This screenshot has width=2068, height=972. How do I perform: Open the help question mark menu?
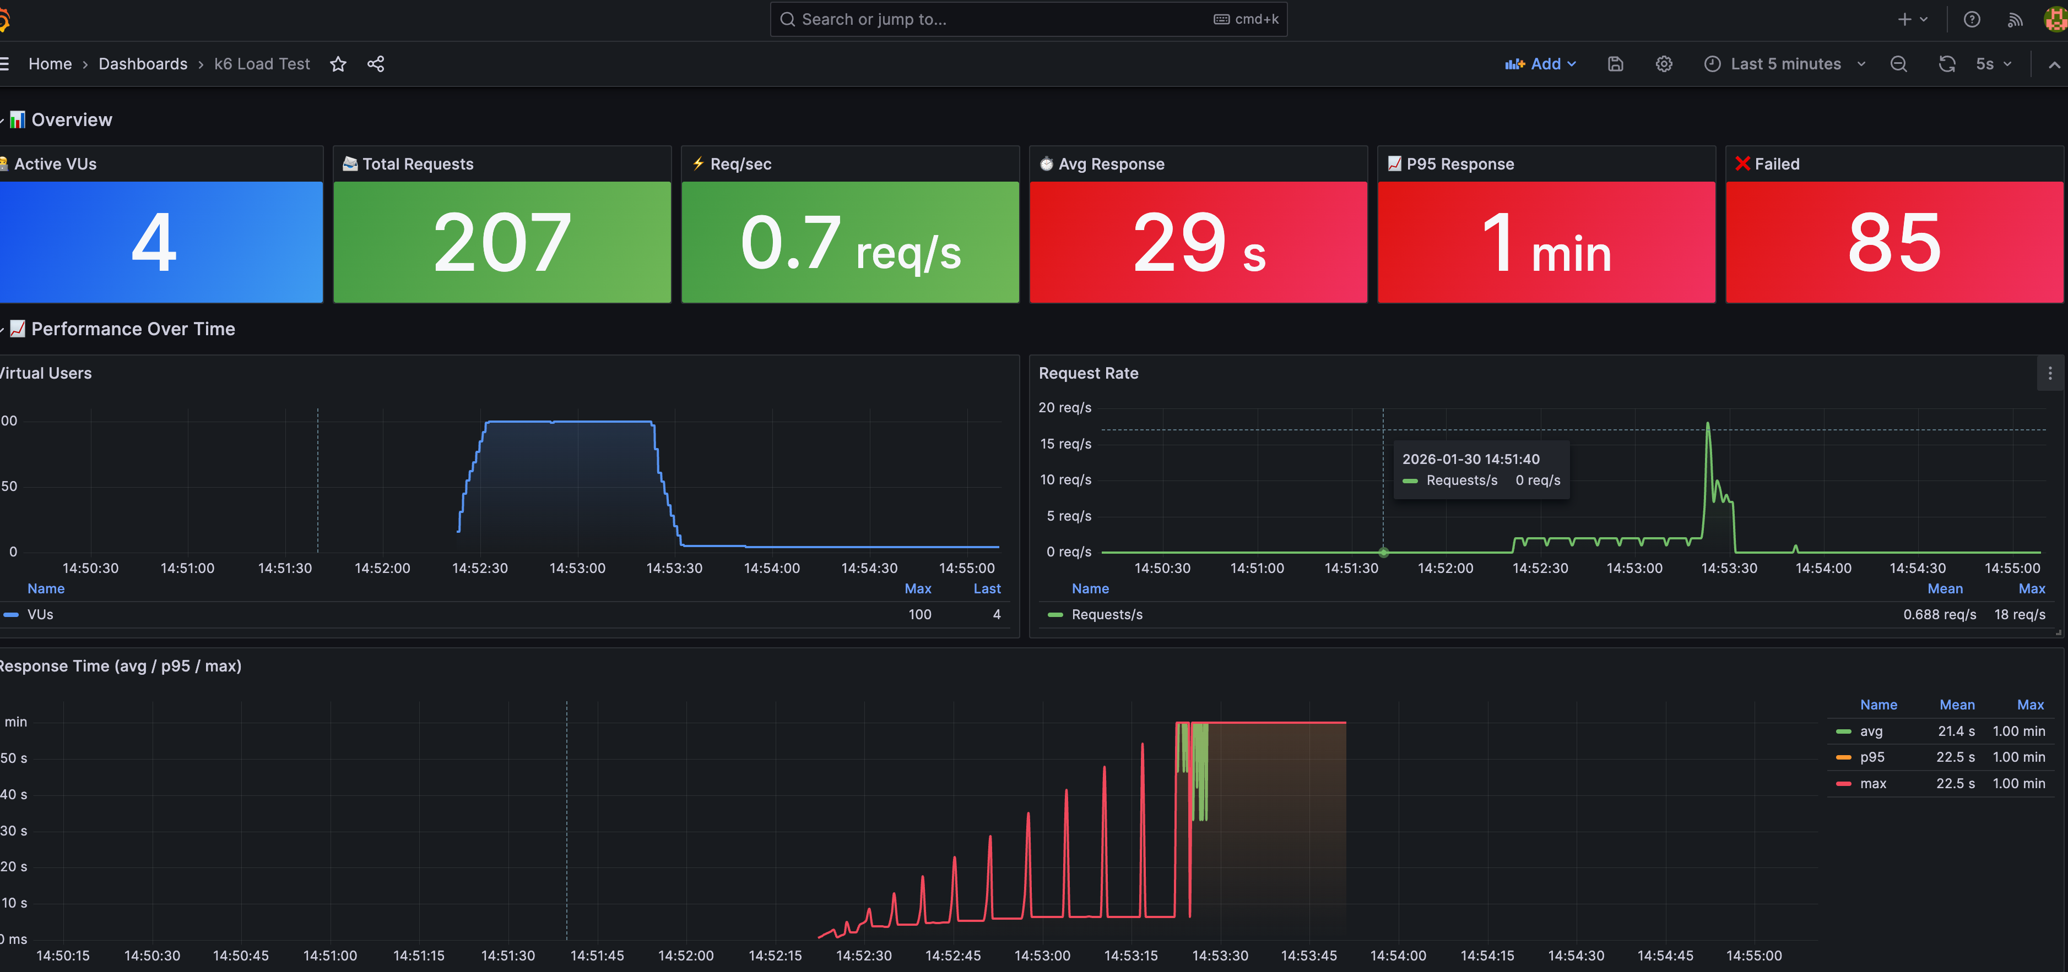pos(1972,19)
